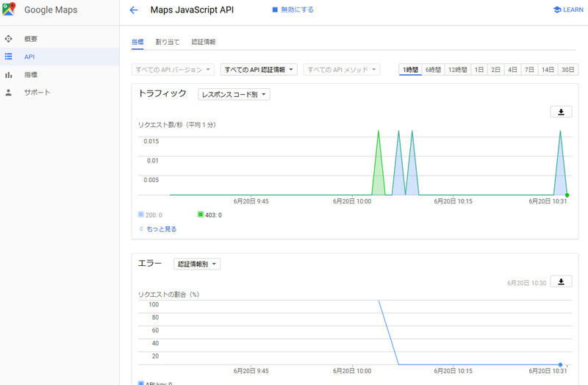Click the 無効にする button
The width and height of the screenshot is (588, 385).
point(293,10)
